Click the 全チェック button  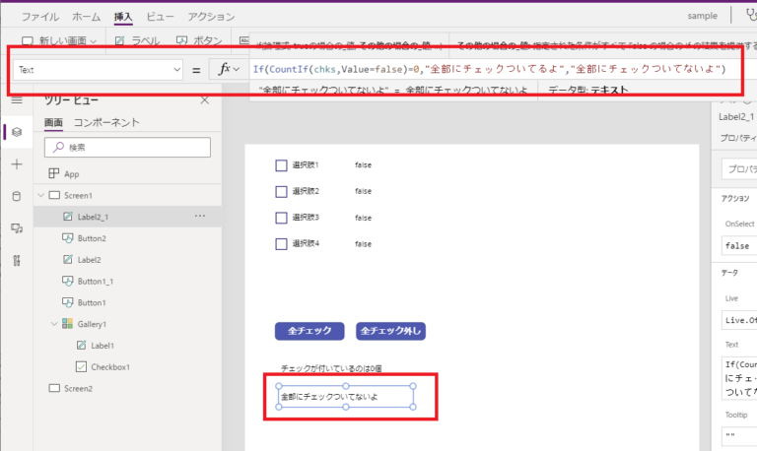click(310, 331)
